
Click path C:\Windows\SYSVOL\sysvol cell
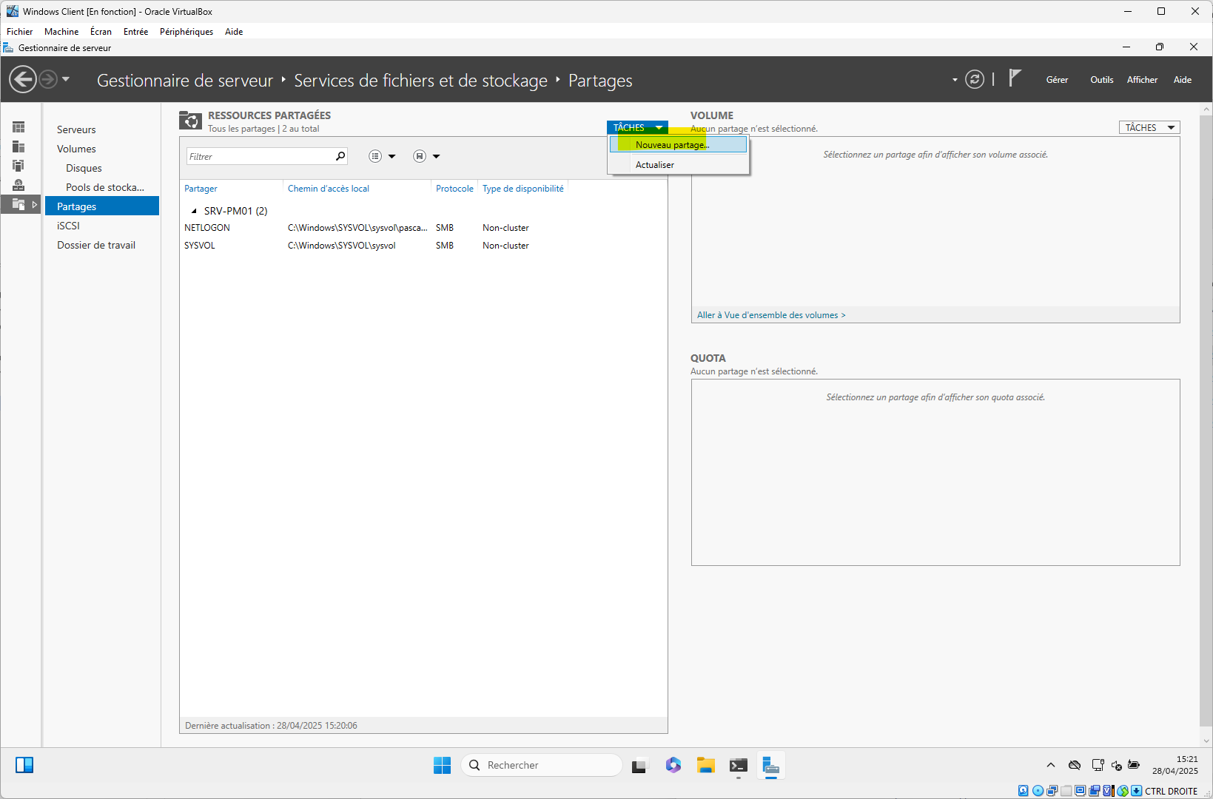(342, 246)
